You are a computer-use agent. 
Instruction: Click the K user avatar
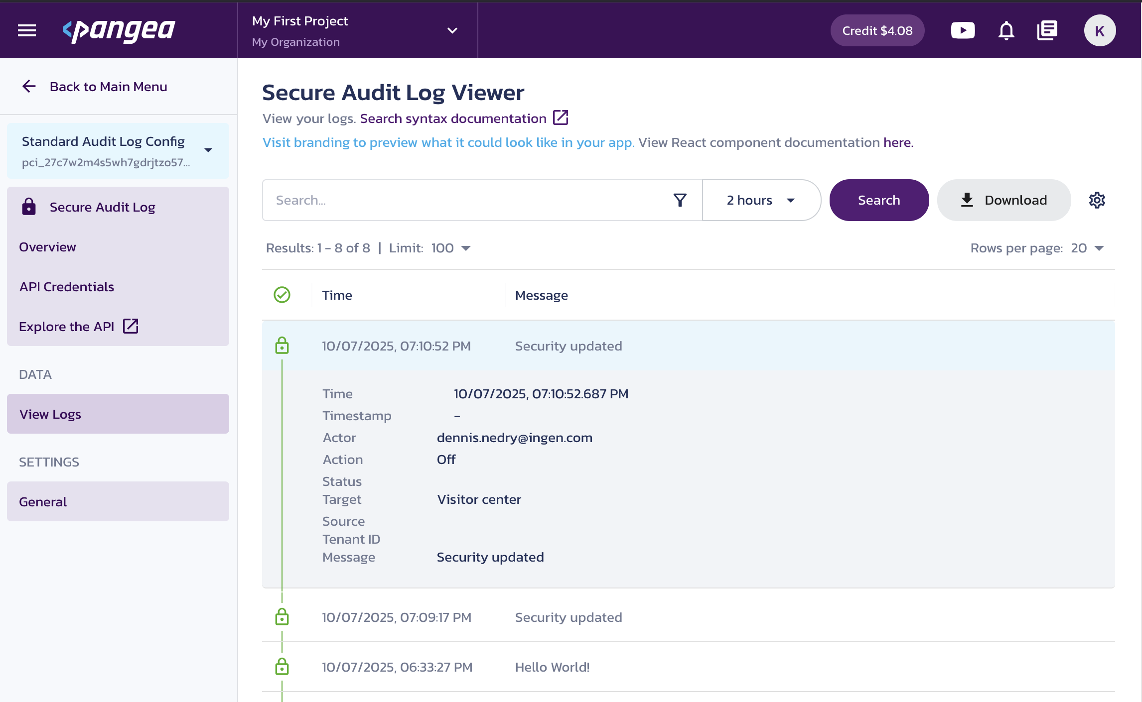click(1100, 30)
